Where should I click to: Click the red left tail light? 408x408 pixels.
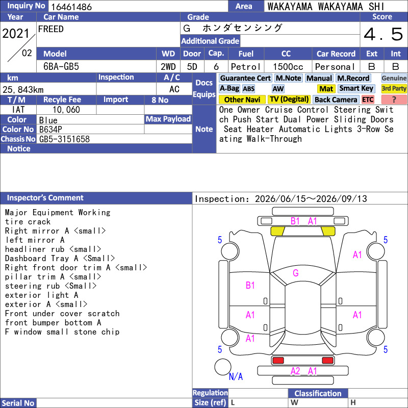pyautogui.click(x=277, y=361)
